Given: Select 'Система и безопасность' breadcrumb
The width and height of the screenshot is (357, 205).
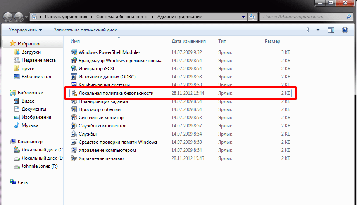Looking at the screenshot, I should (122, 17).
